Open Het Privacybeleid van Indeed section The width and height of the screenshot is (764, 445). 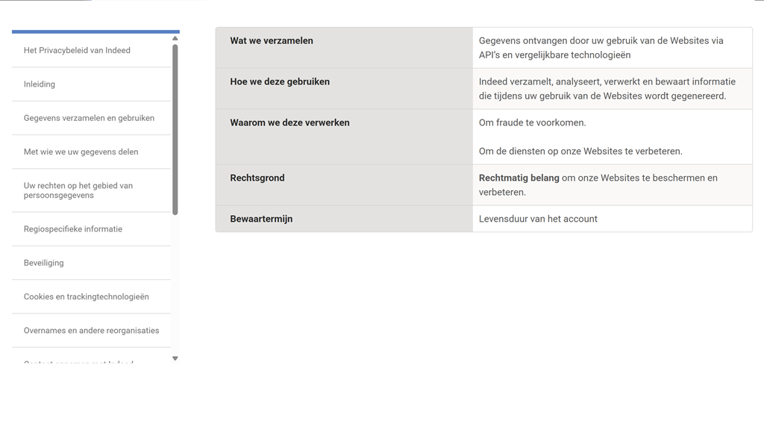click(x=77, y=51)
